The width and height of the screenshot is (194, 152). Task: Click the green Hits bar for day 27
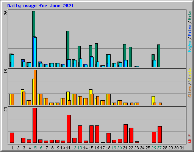159,56
